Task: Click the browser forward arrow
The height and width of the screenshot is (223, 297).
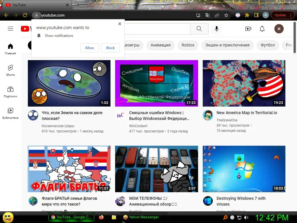Action: point(16,15)
